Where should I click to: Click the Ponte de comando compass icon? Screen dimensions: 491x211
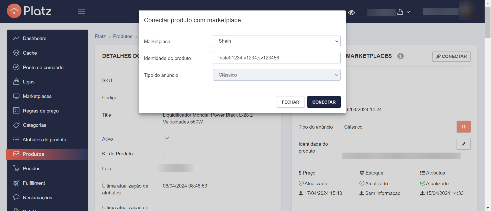16,67
